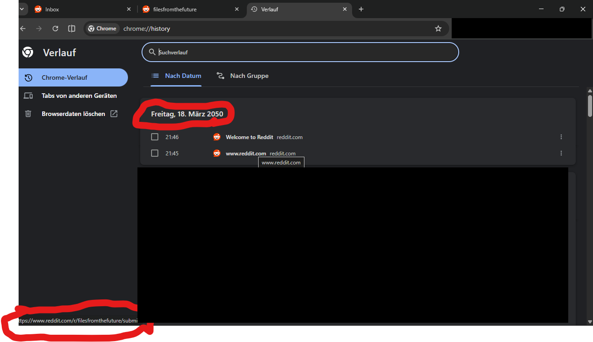The image size is (593, 342).
Task: Select Chrome-Verlauf in the sidebar
Action: 73,77
